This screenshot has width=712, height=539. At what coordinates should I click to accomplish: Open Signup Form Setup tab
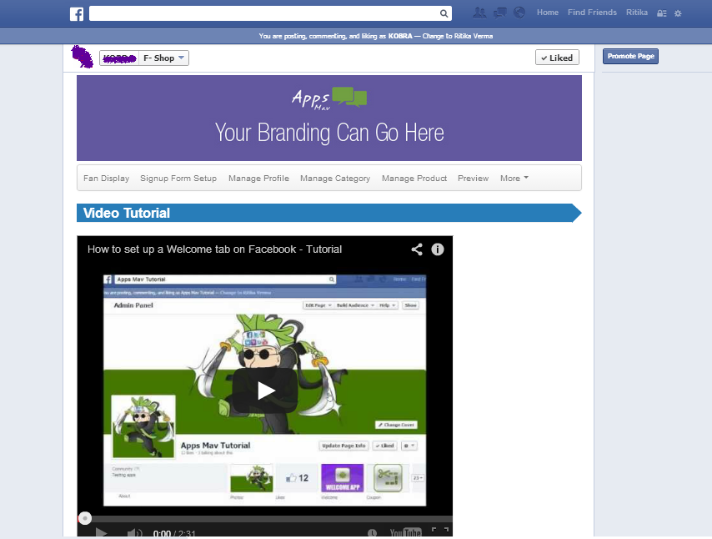[178, 179]
